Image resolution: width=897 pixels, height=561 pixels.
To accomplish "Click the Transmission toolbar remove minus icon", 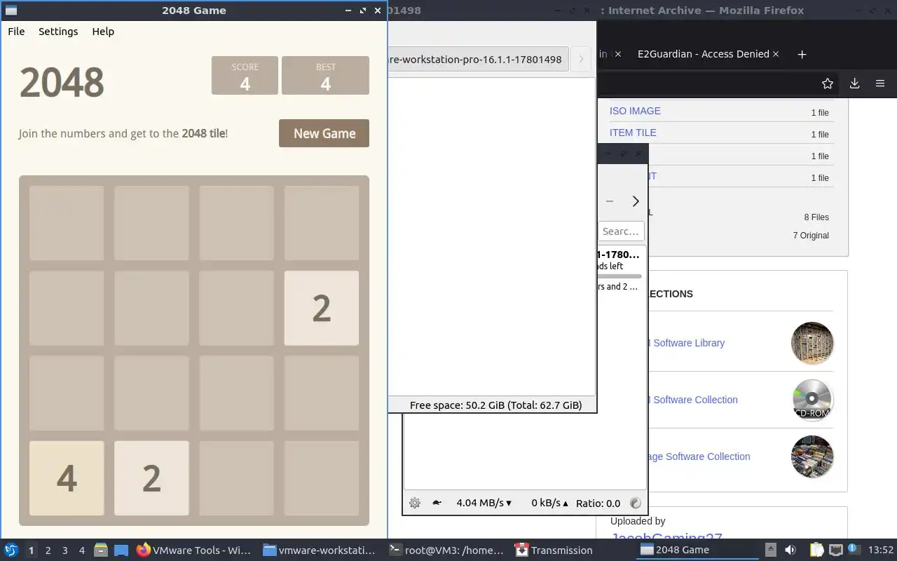I will pyautogui.click(x=610, y=201).
